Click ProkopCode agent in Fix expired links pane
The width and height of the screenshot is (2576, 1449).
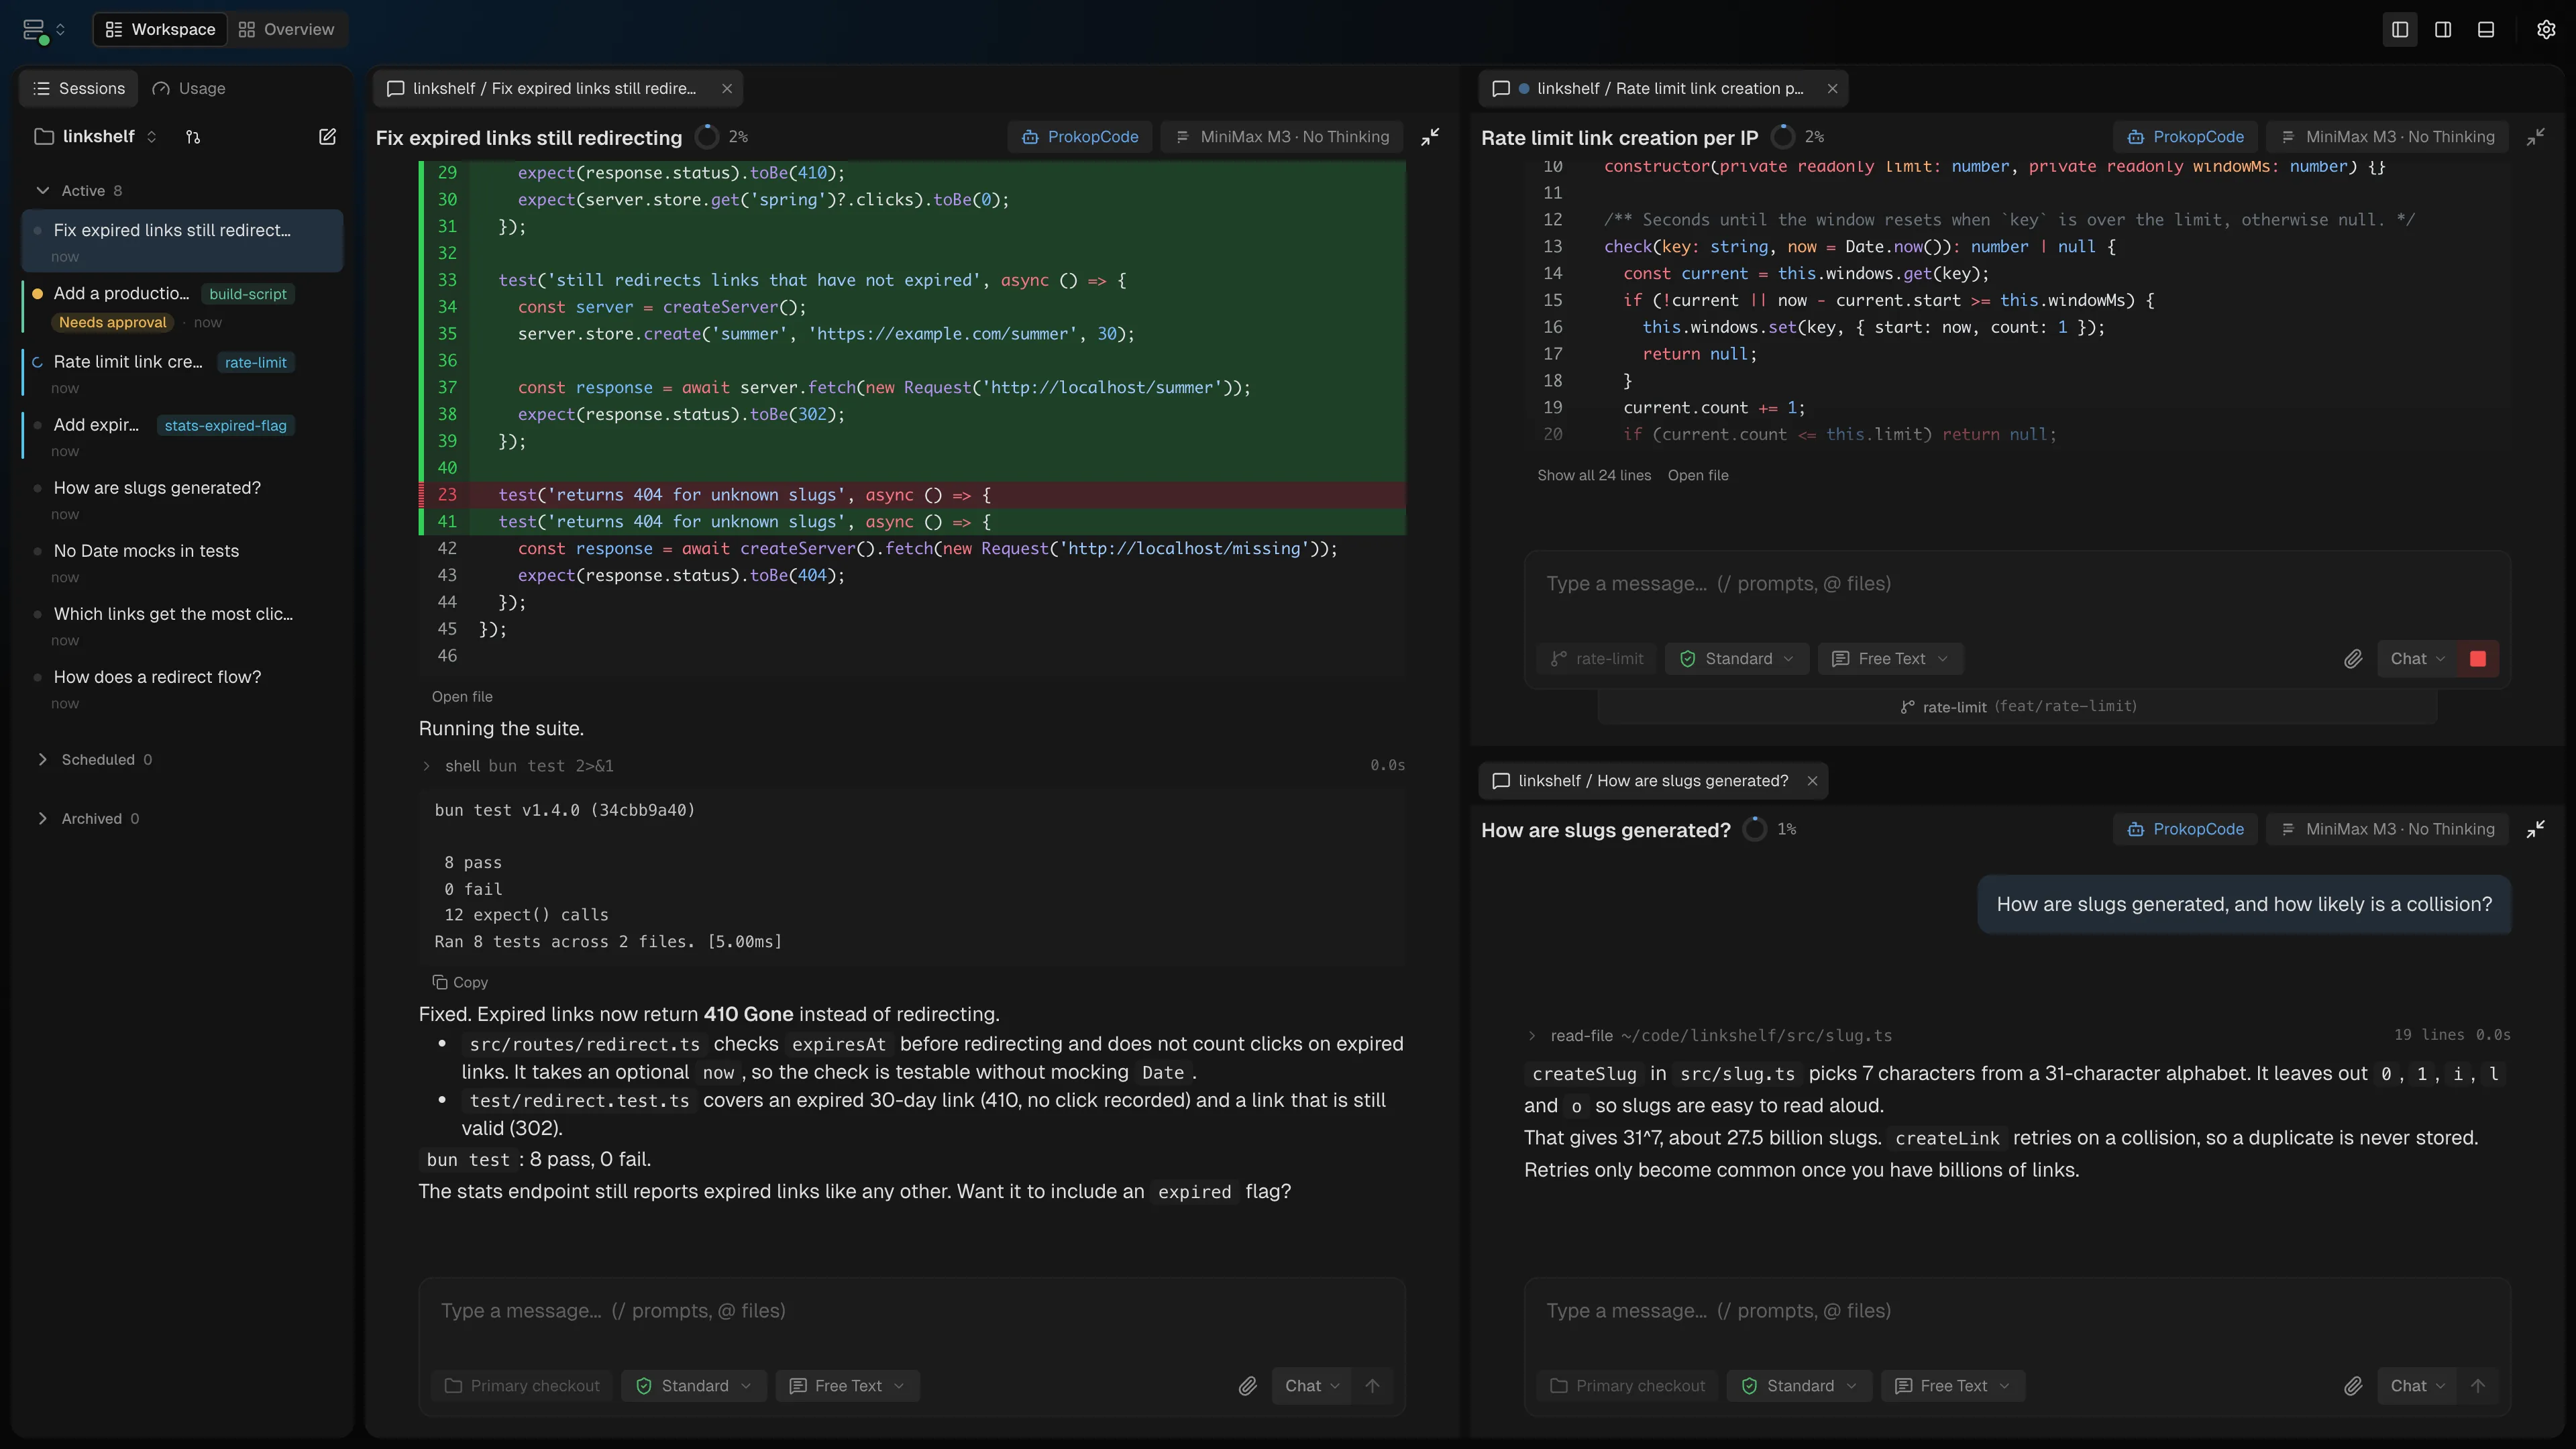pyautogui.click(x=1081, y=136)
